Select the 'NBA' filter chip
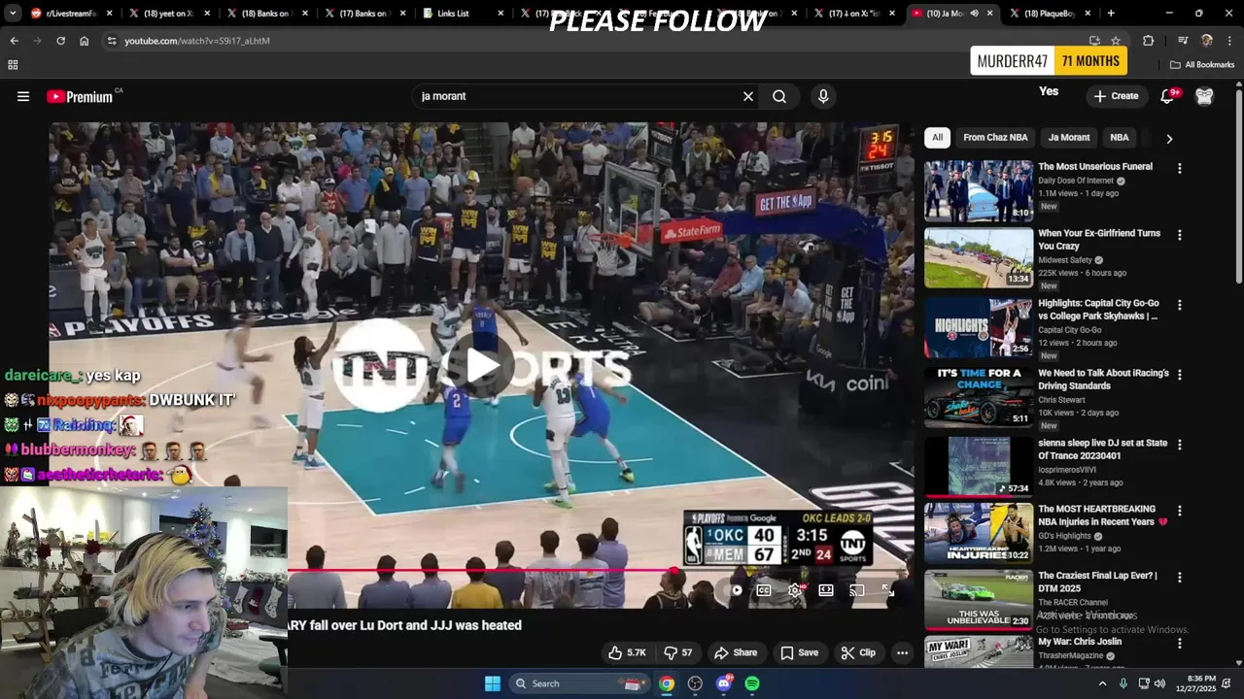Screen dimensions: 1244x699 (1120, 138)
